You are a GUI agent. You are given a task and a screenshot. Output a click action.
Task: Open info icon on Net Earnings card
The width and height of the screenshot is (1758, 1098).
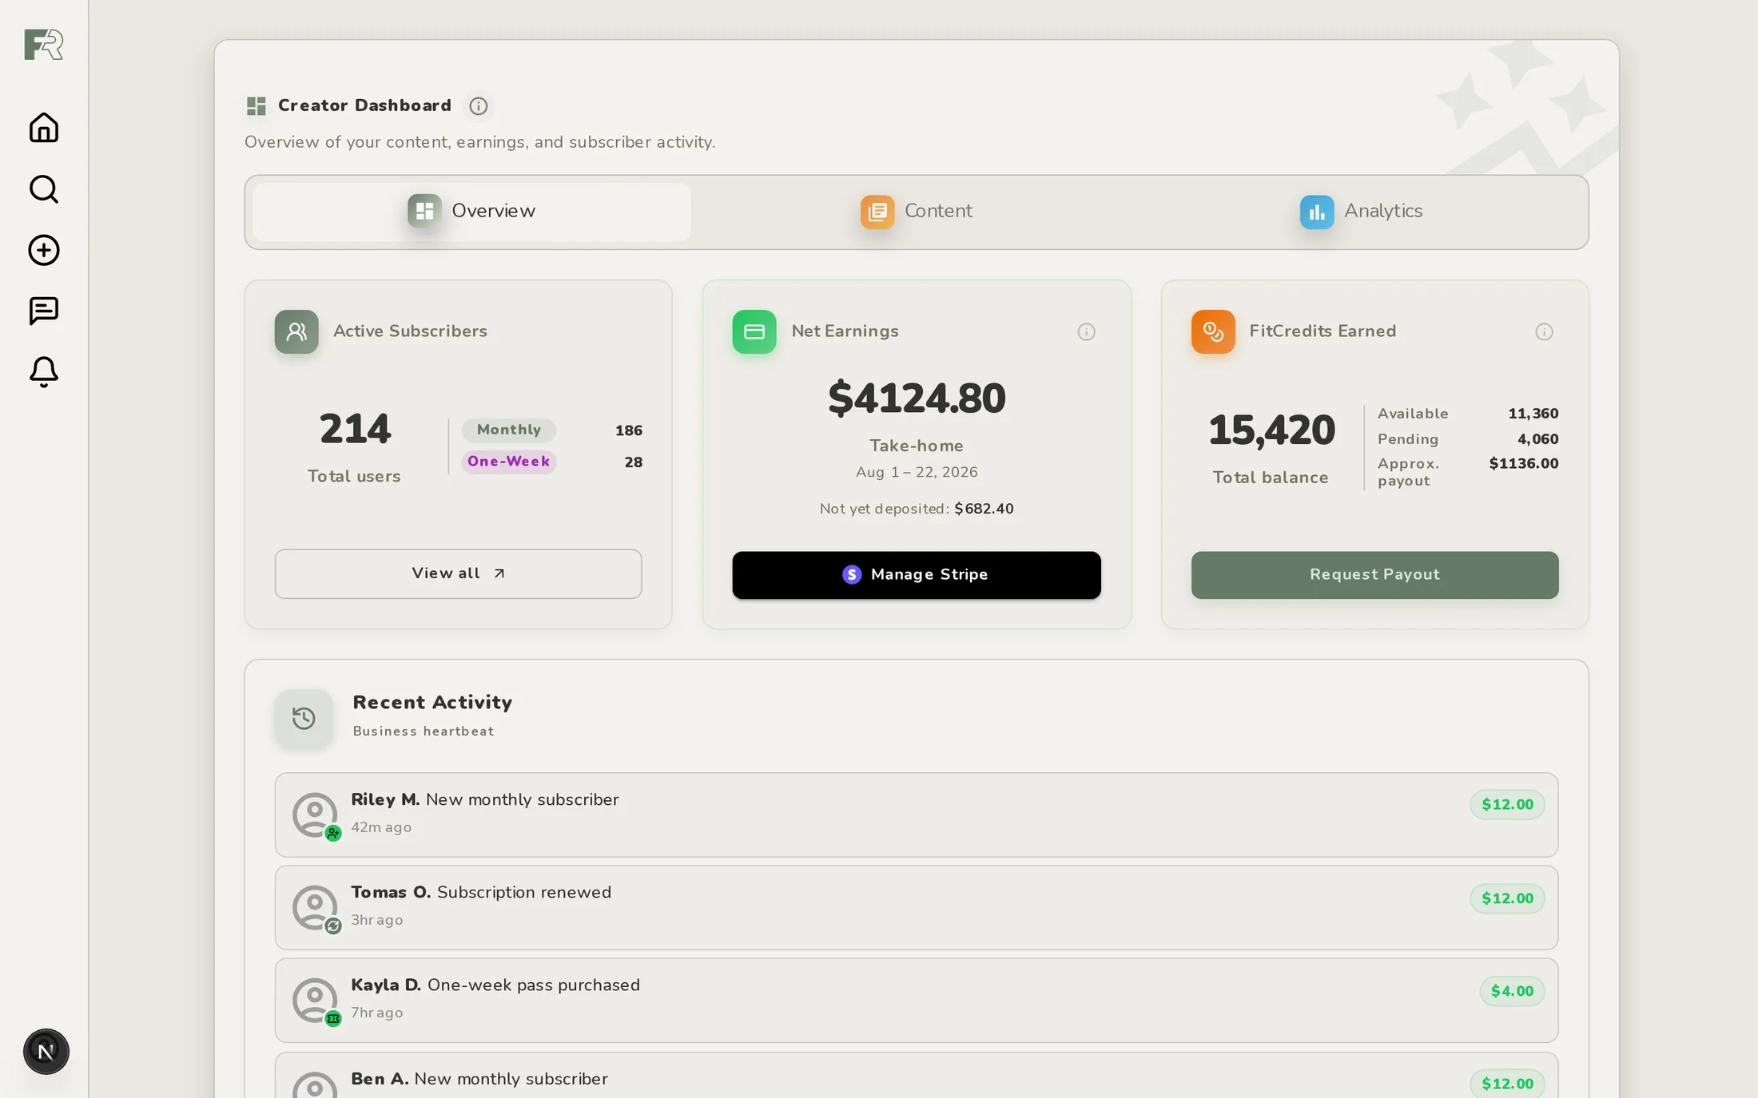pos(1086,331)
